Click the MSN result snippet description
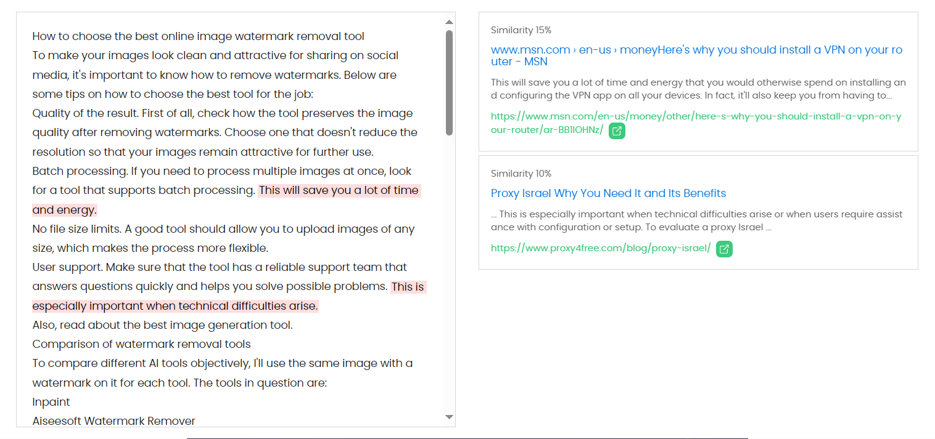935x439 pixels. (698, 89)
